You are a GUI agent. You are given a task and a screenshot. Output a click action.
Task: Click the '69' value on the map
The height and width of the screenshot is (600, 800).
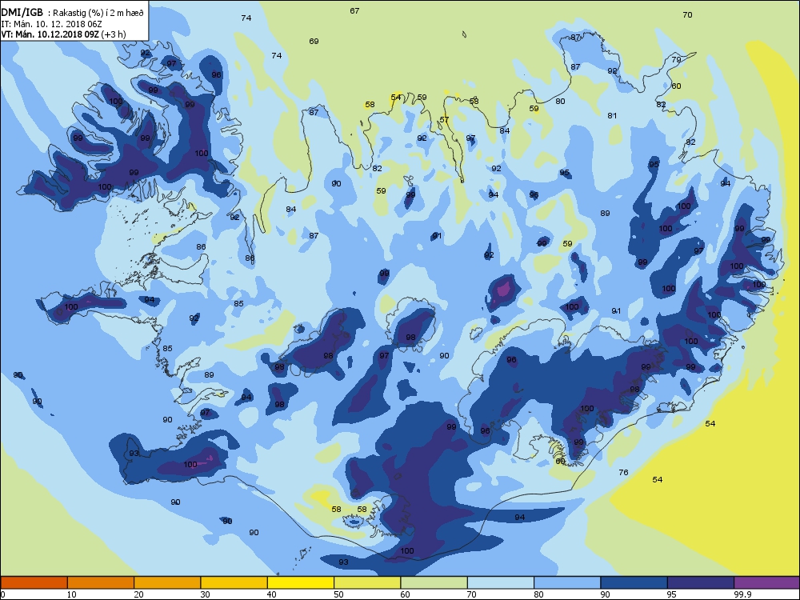pos(314,42)
